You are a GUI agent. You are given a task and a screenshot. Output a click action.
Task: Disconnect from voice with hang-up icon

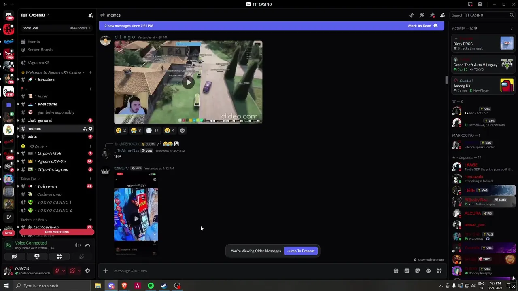coord(87,245)
